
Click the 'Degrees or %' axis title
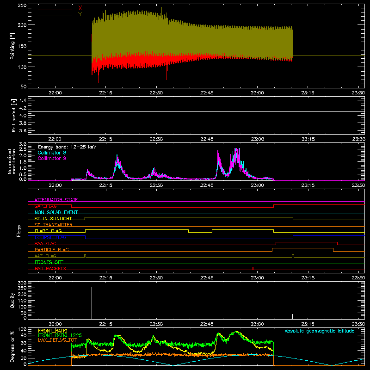(12, 347)
